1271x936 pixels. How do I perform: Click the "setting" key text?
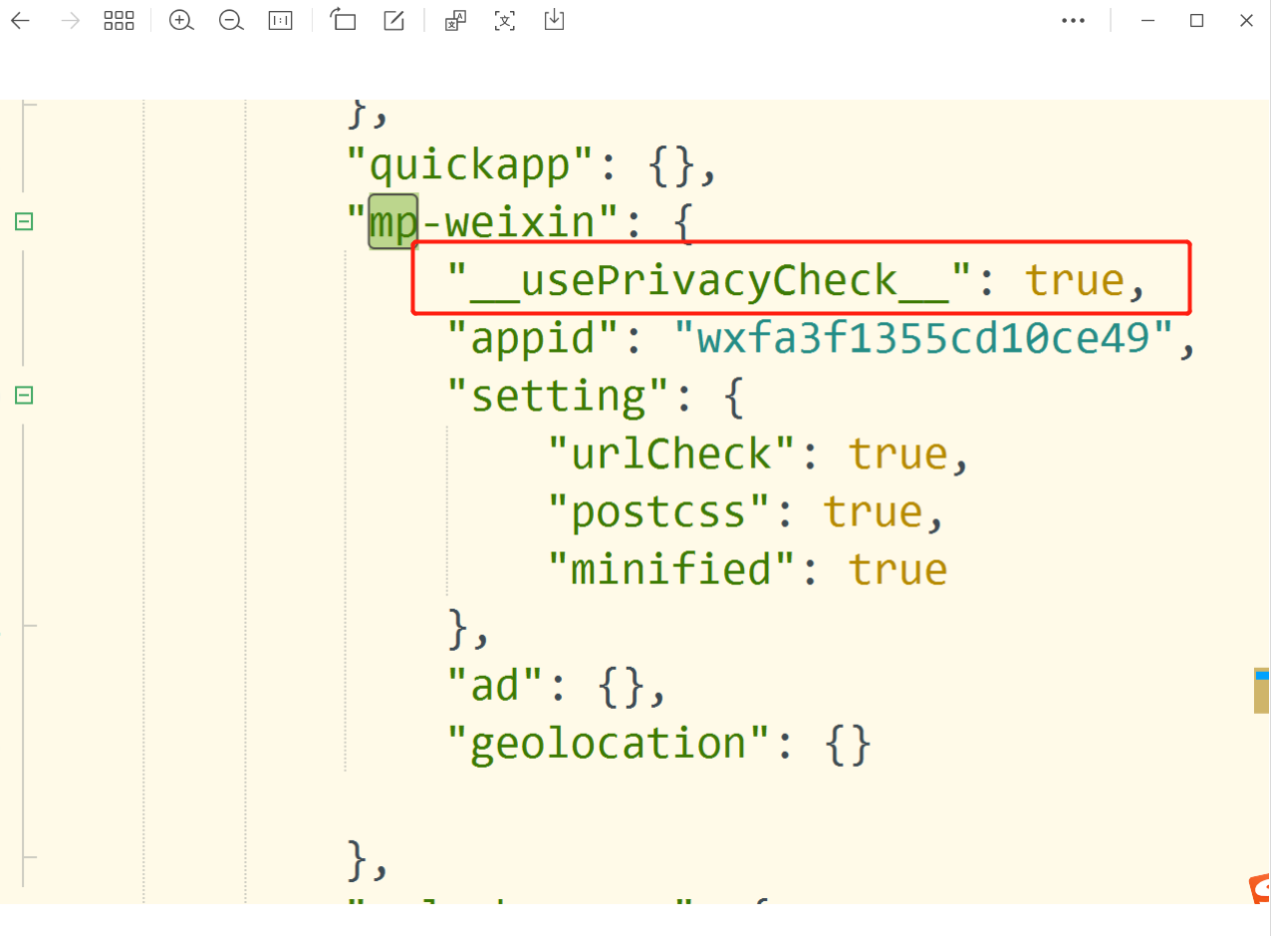(560, 397)
